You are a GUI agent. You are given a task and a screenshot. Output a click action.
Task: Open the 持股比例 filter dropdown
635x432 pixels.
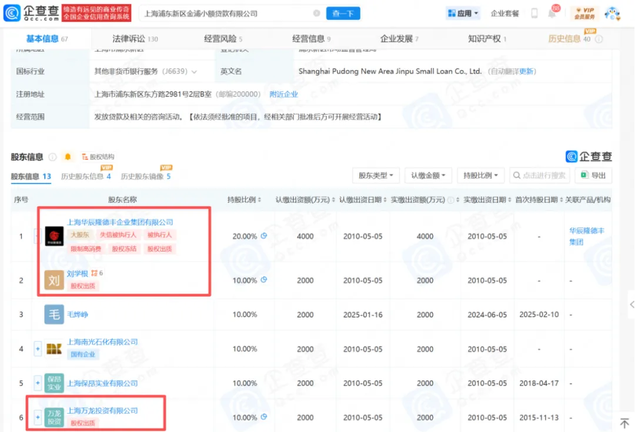coord(480,175)
